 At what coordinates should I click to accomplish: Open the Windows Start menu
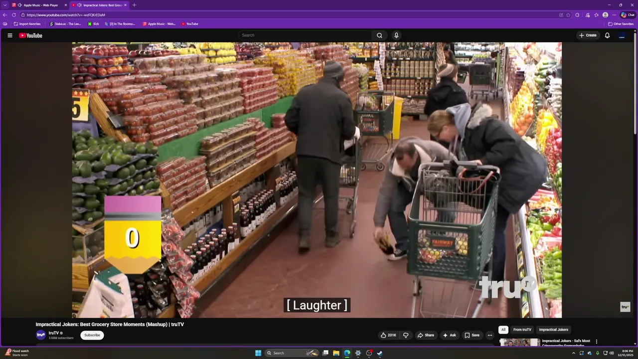point(258,353)
